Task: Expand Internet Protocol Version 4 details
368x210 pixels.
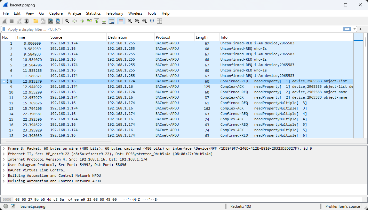Action: 4,159
